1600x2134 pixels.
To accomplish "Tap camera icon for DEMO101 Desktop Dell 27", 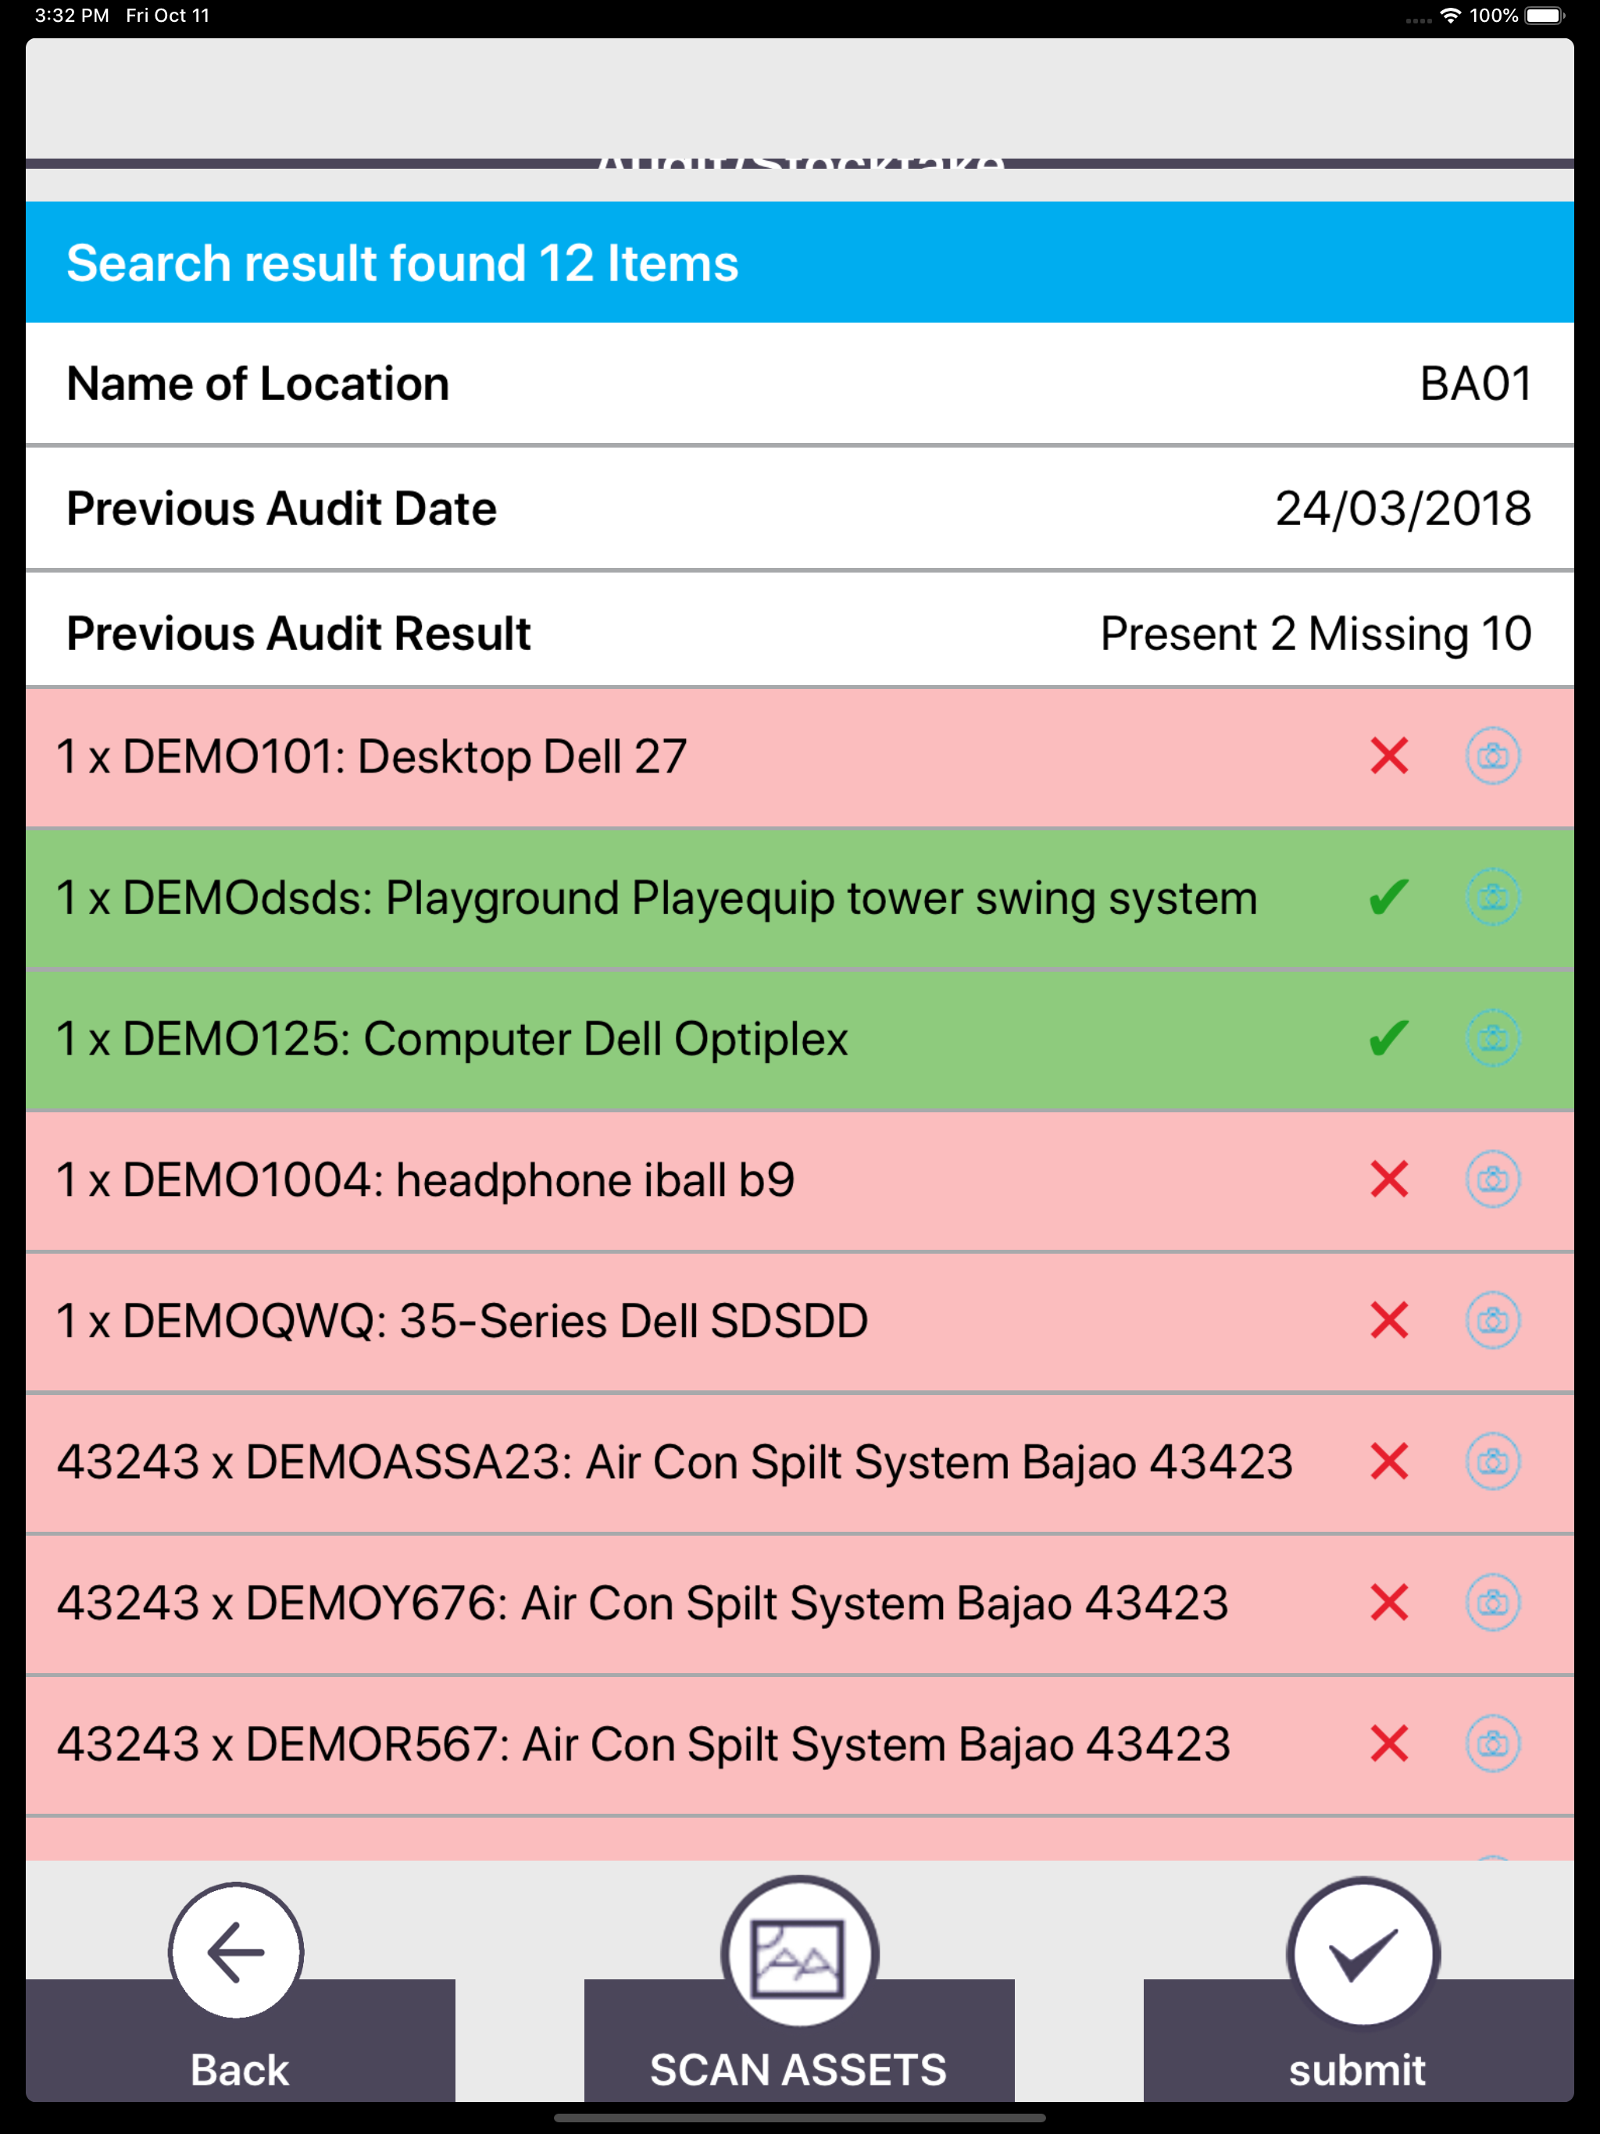I will tap(1492, 755).
